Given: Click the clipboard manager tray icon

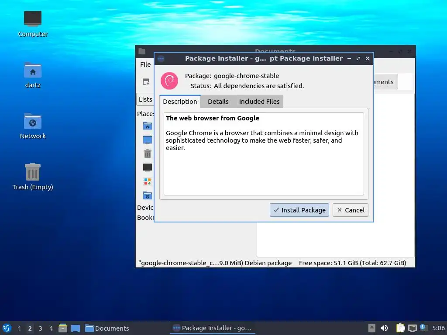Looking at the screenshot, I should (401, 328).
